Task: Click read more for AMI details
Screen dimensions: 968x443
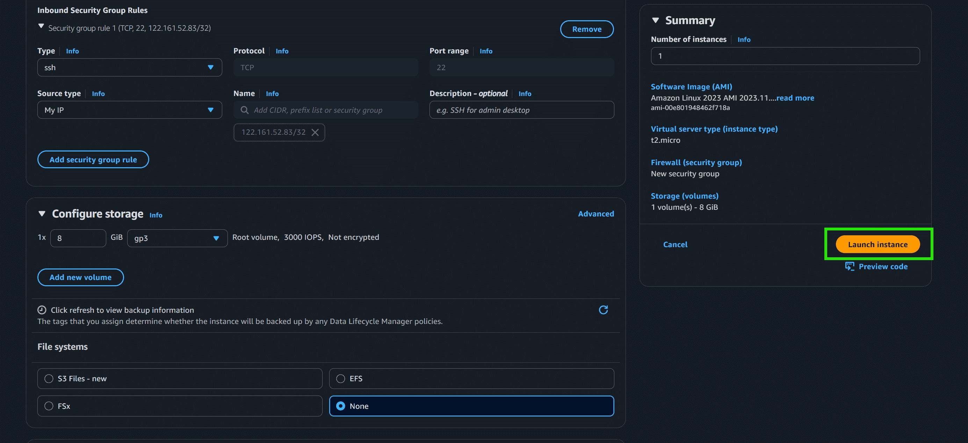Action: (795, 98)
